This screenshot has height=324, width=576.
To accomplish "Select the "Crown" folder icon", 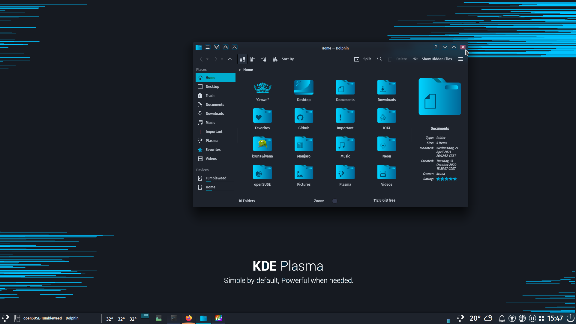I will click(262, 88).
